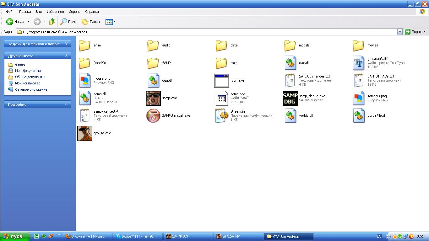Image resolution: width=429 pixels, height=241 pixels.
Task: Click the address bar path field
Action: pos(206,32)
